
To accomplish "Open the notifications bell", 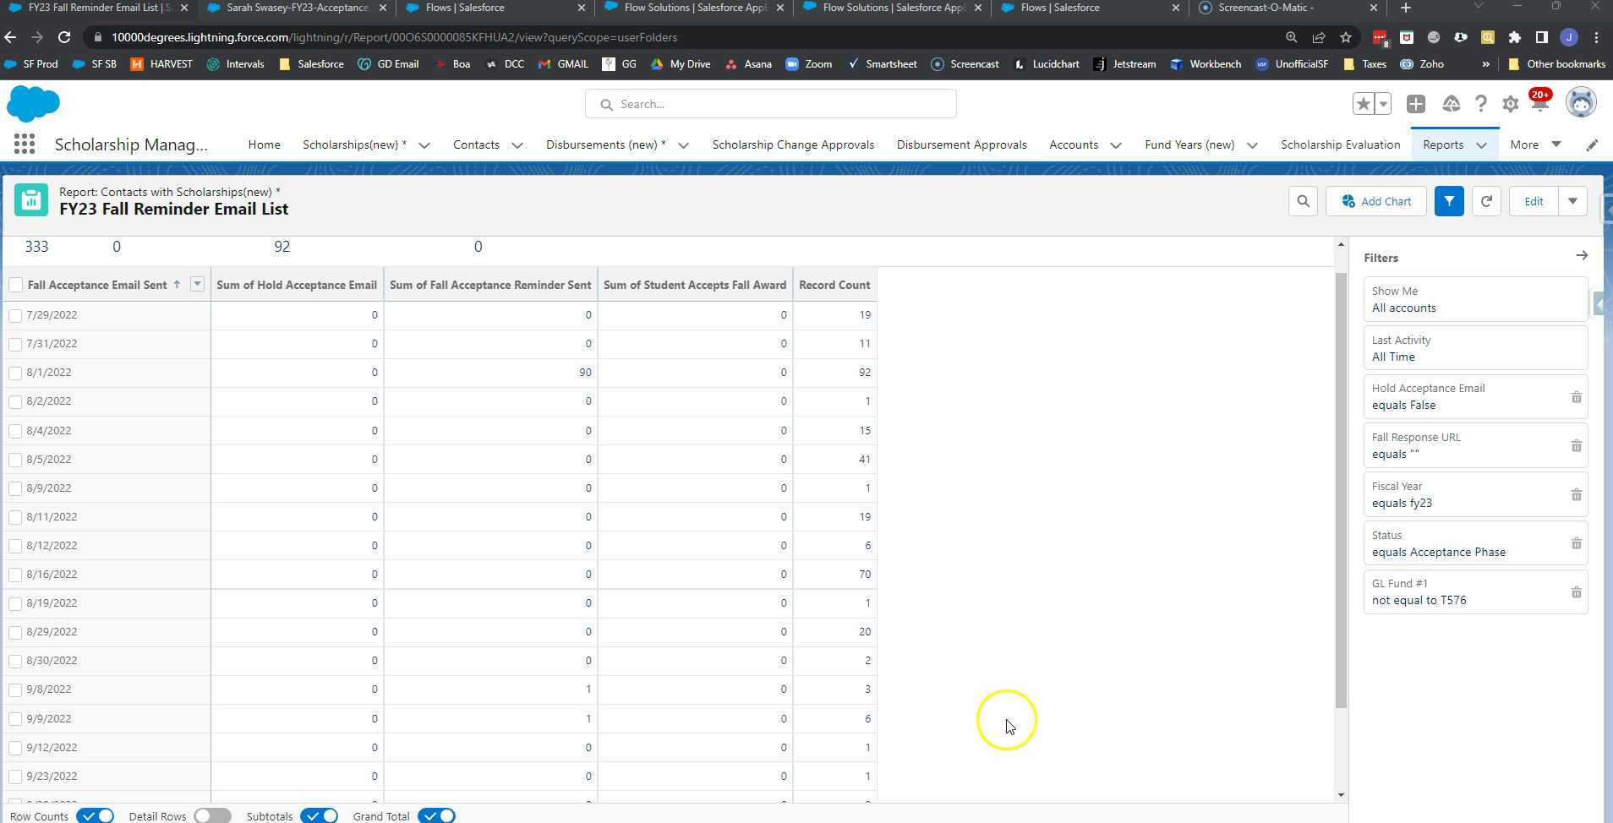I will click(1539, 104).
